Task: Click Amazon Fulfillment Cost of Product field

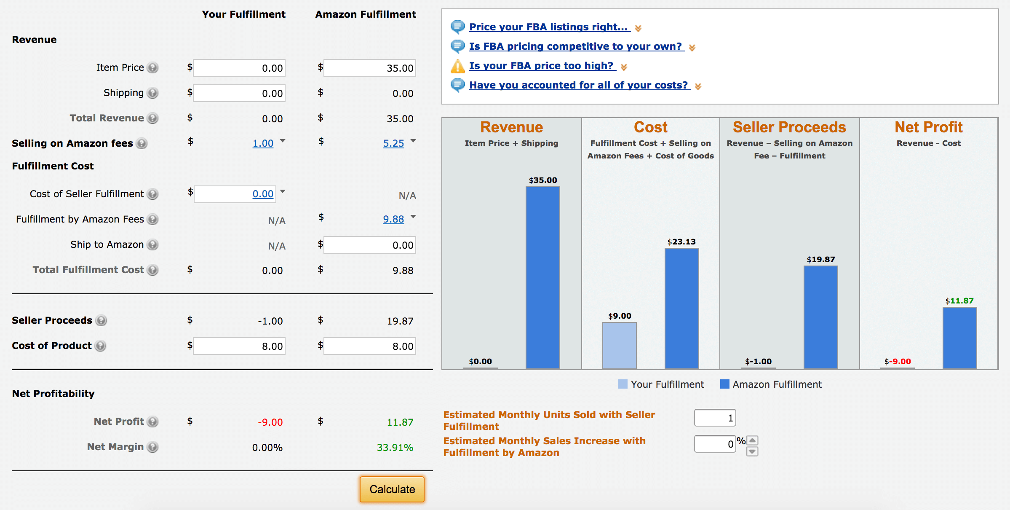Action: 370,346
